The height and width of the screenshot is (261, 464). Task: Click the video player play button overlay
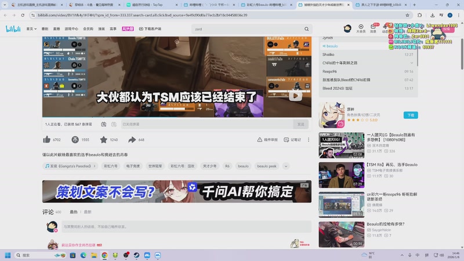tap(295, 96)
